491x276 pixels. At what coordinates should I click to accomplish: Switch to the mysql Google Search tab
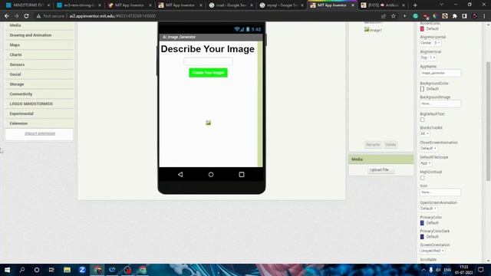282,5
